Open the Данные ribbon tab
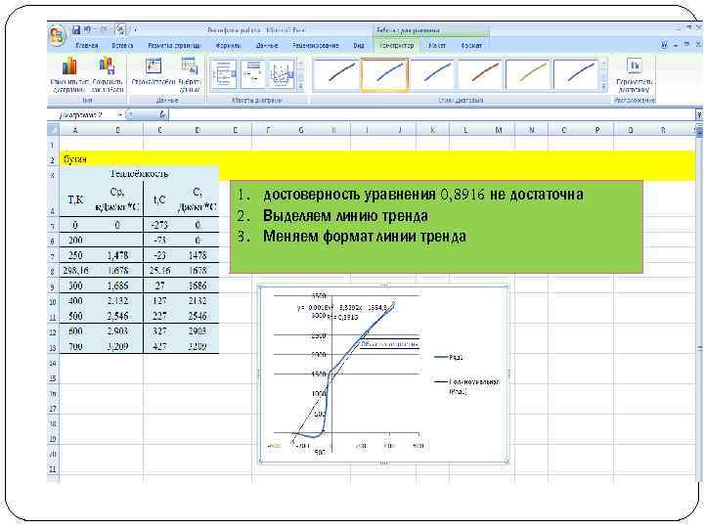The width and height of the screenshot is (704, 528). [267, 45]
